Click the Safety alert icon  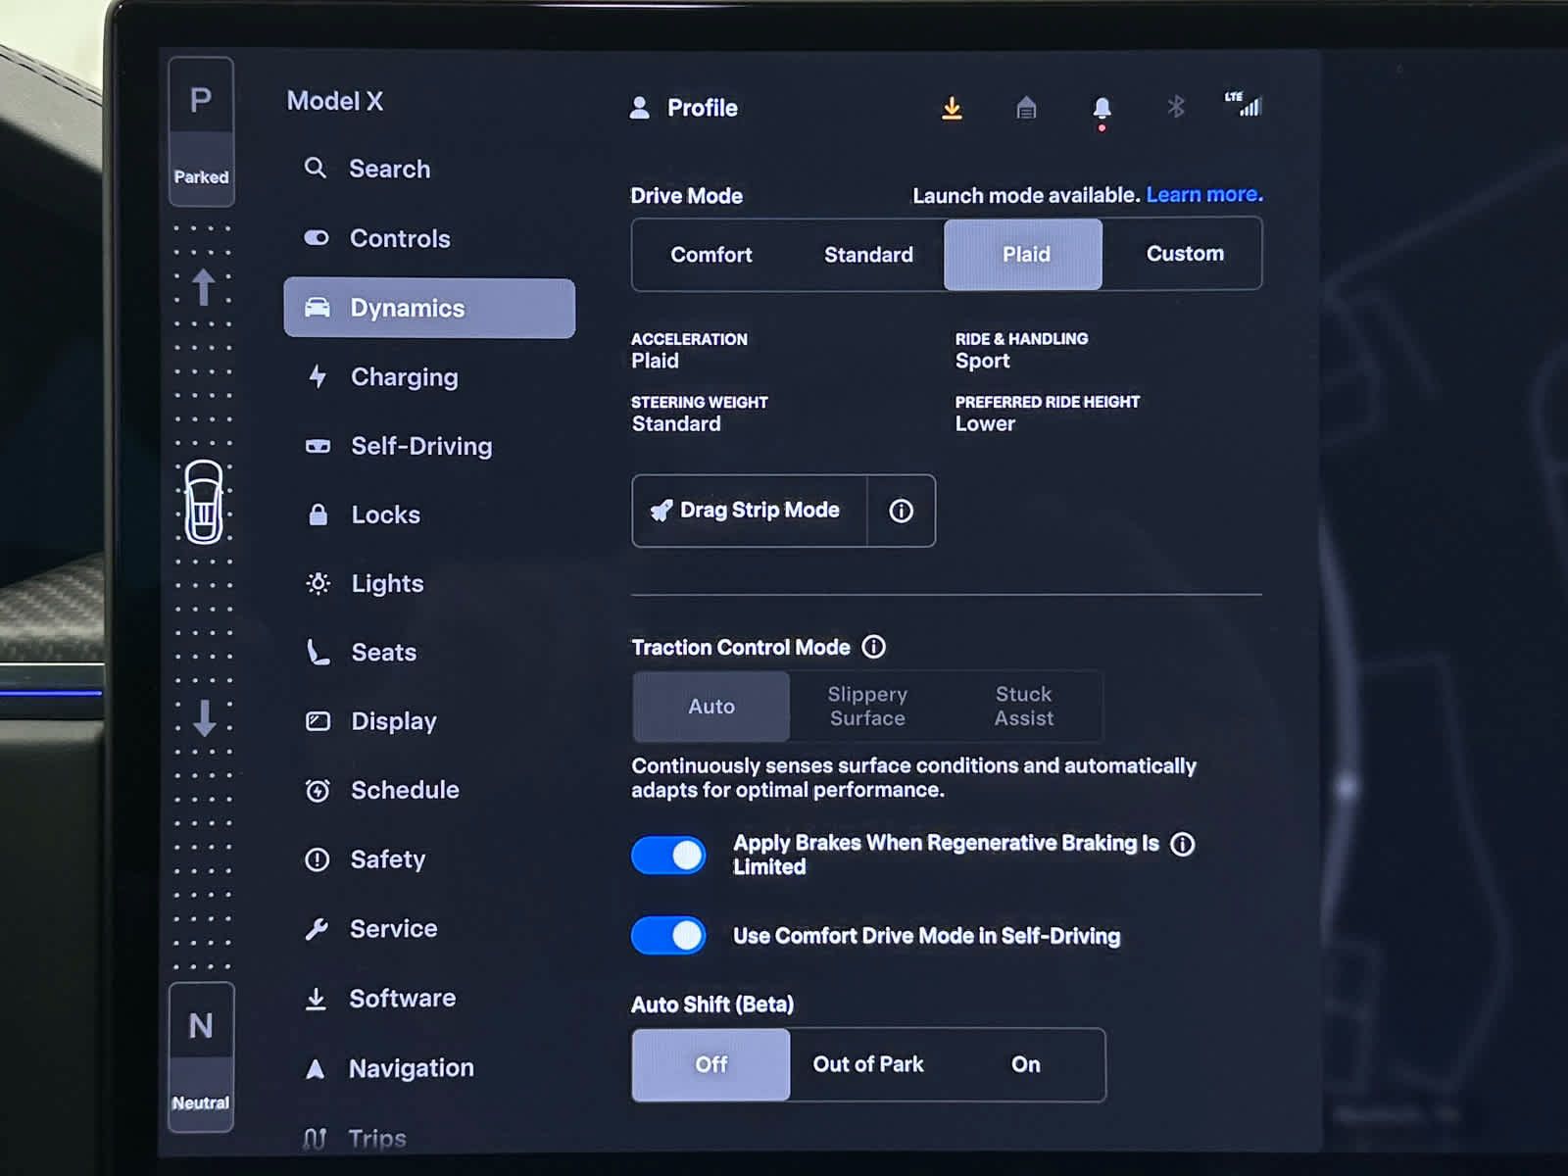click(x=318, y=860)
